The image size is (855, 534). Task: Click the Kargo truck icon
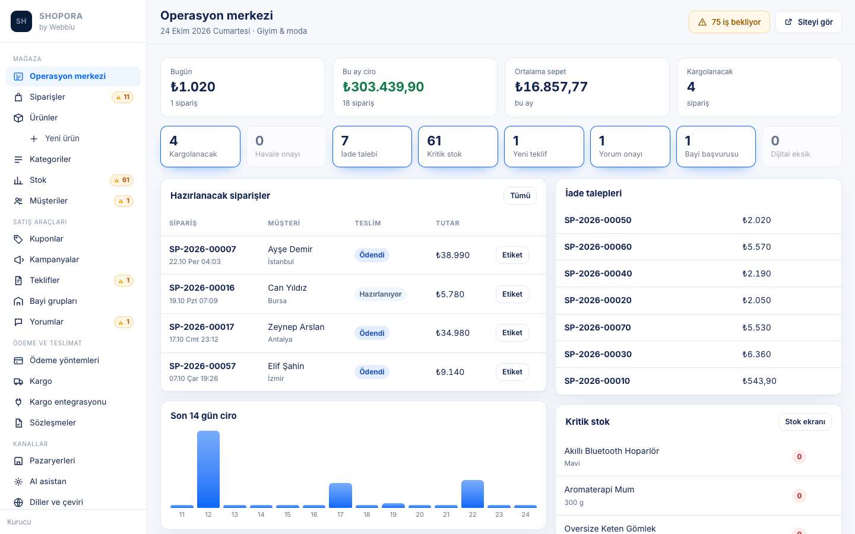pos(18,382)
